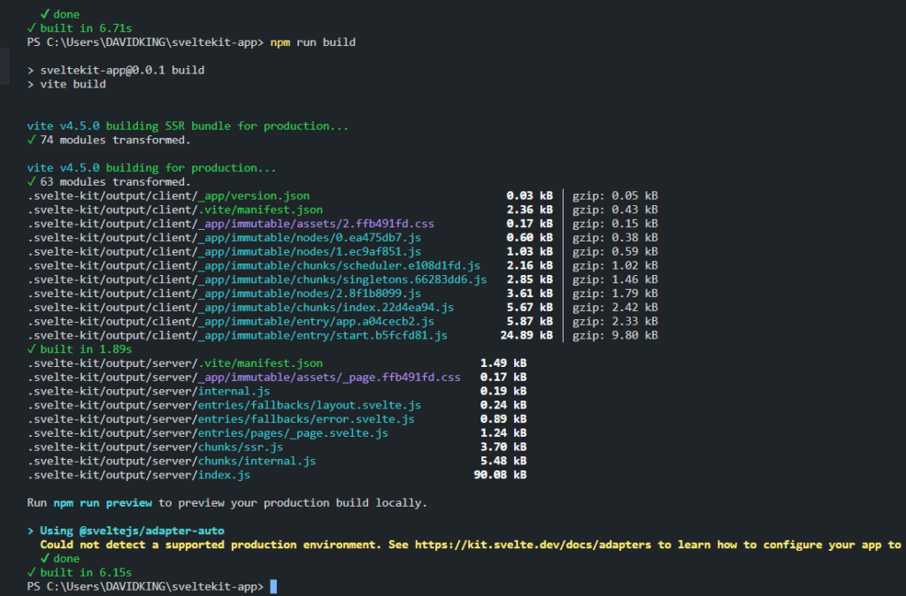This screenshot has width=906, height=596.
Task: Open the nodes/0.ea475db7.js file path
Action: pyautogui.click(x=224, y=238)
